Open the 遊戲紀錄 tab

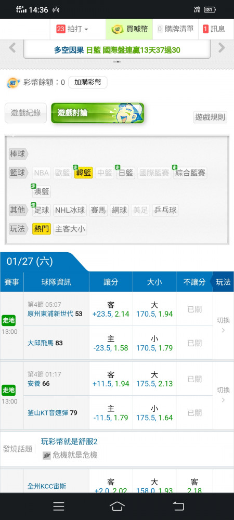pos(25,113)
